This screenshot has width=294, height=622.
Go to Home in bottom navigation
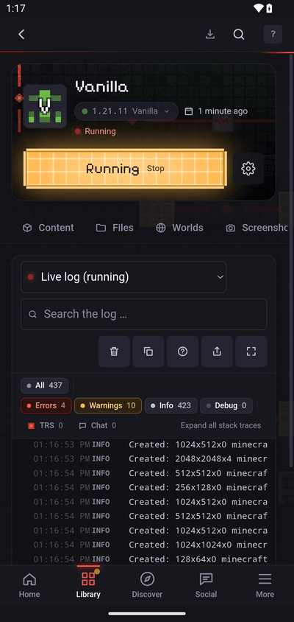point(29,585)
